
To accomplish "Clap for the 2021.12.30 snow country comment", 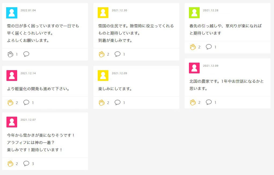I will [x=101, y=54].
